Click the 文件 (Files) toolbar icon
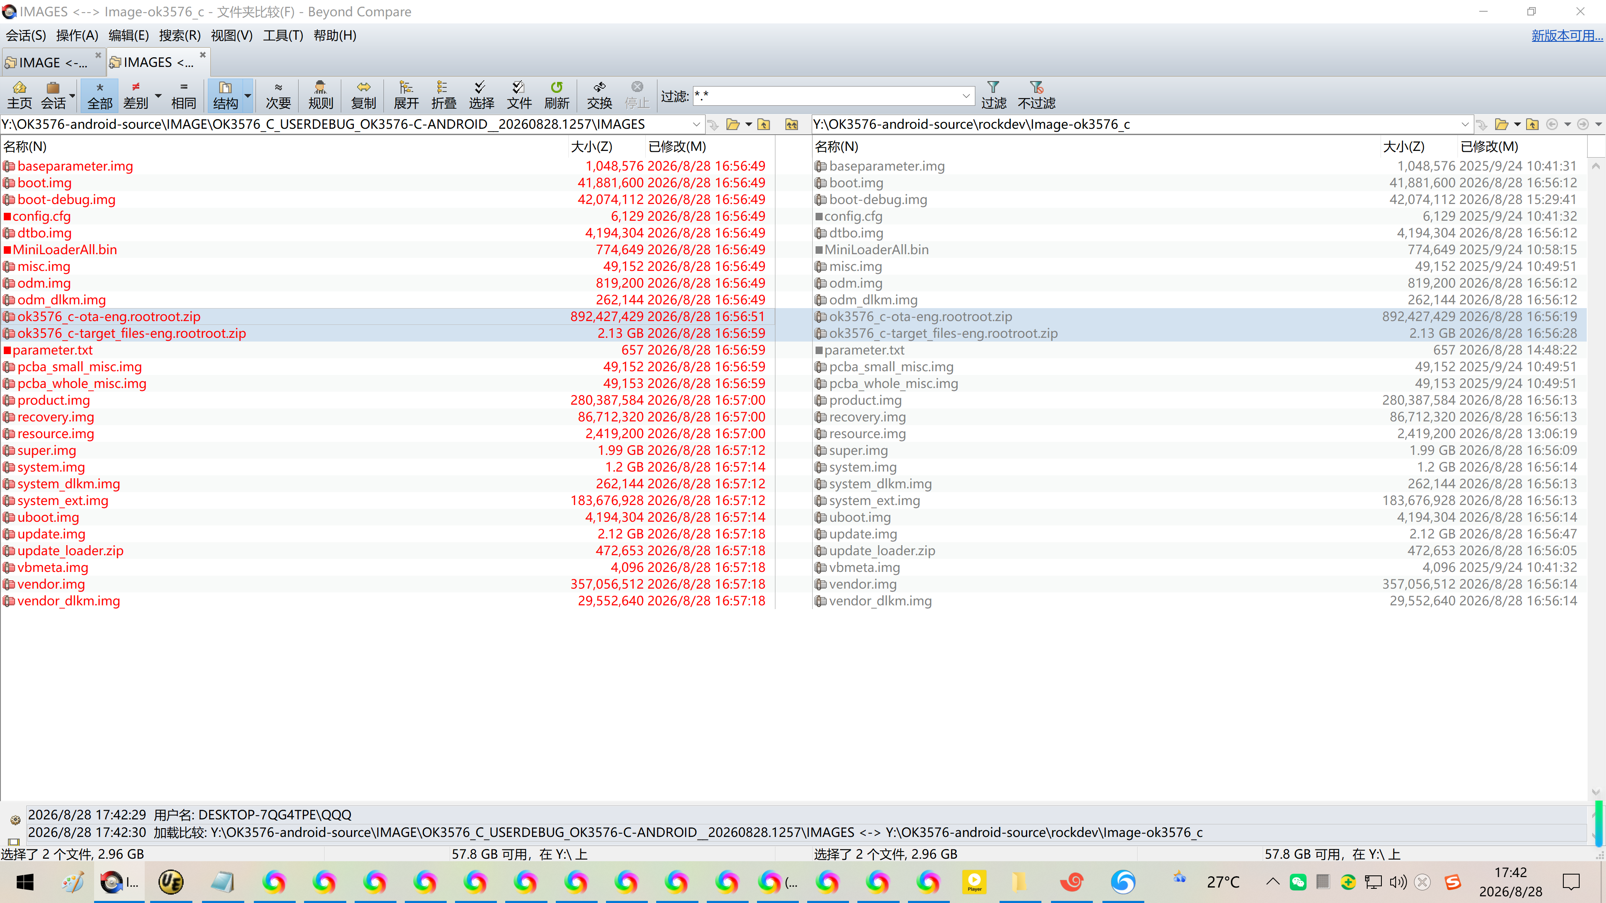This screenshot has height=903, width=1606. [x=519, y=95]
